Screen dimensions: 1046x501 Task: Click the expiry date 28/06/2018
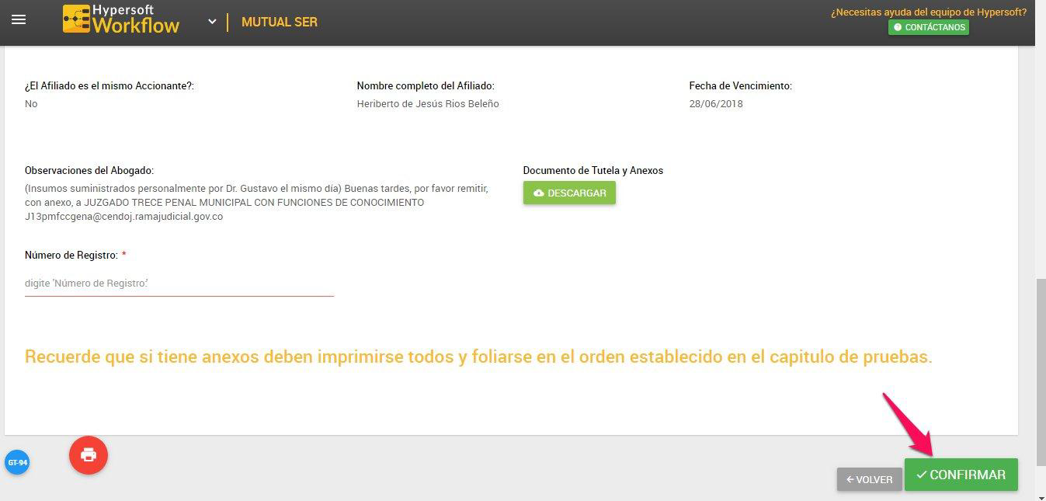716,104
